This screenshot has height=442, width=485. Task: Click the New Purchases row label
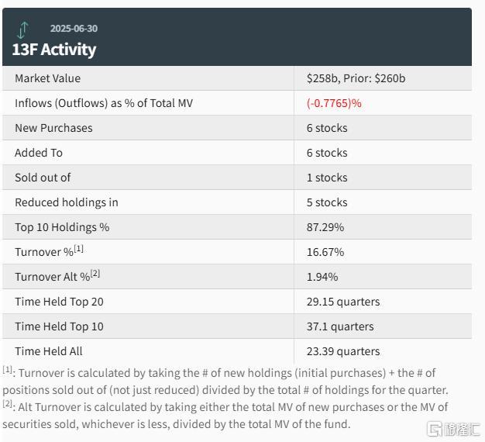point(53,128)
